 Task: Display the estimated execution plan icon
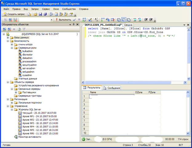tap(84, 20)
